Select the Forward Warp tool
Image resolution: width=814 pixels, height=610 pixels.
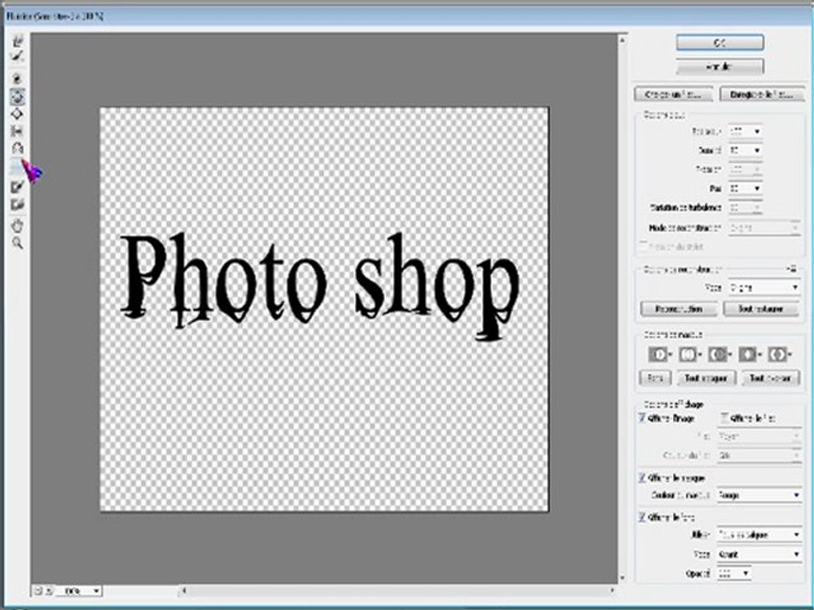(18, 41)
